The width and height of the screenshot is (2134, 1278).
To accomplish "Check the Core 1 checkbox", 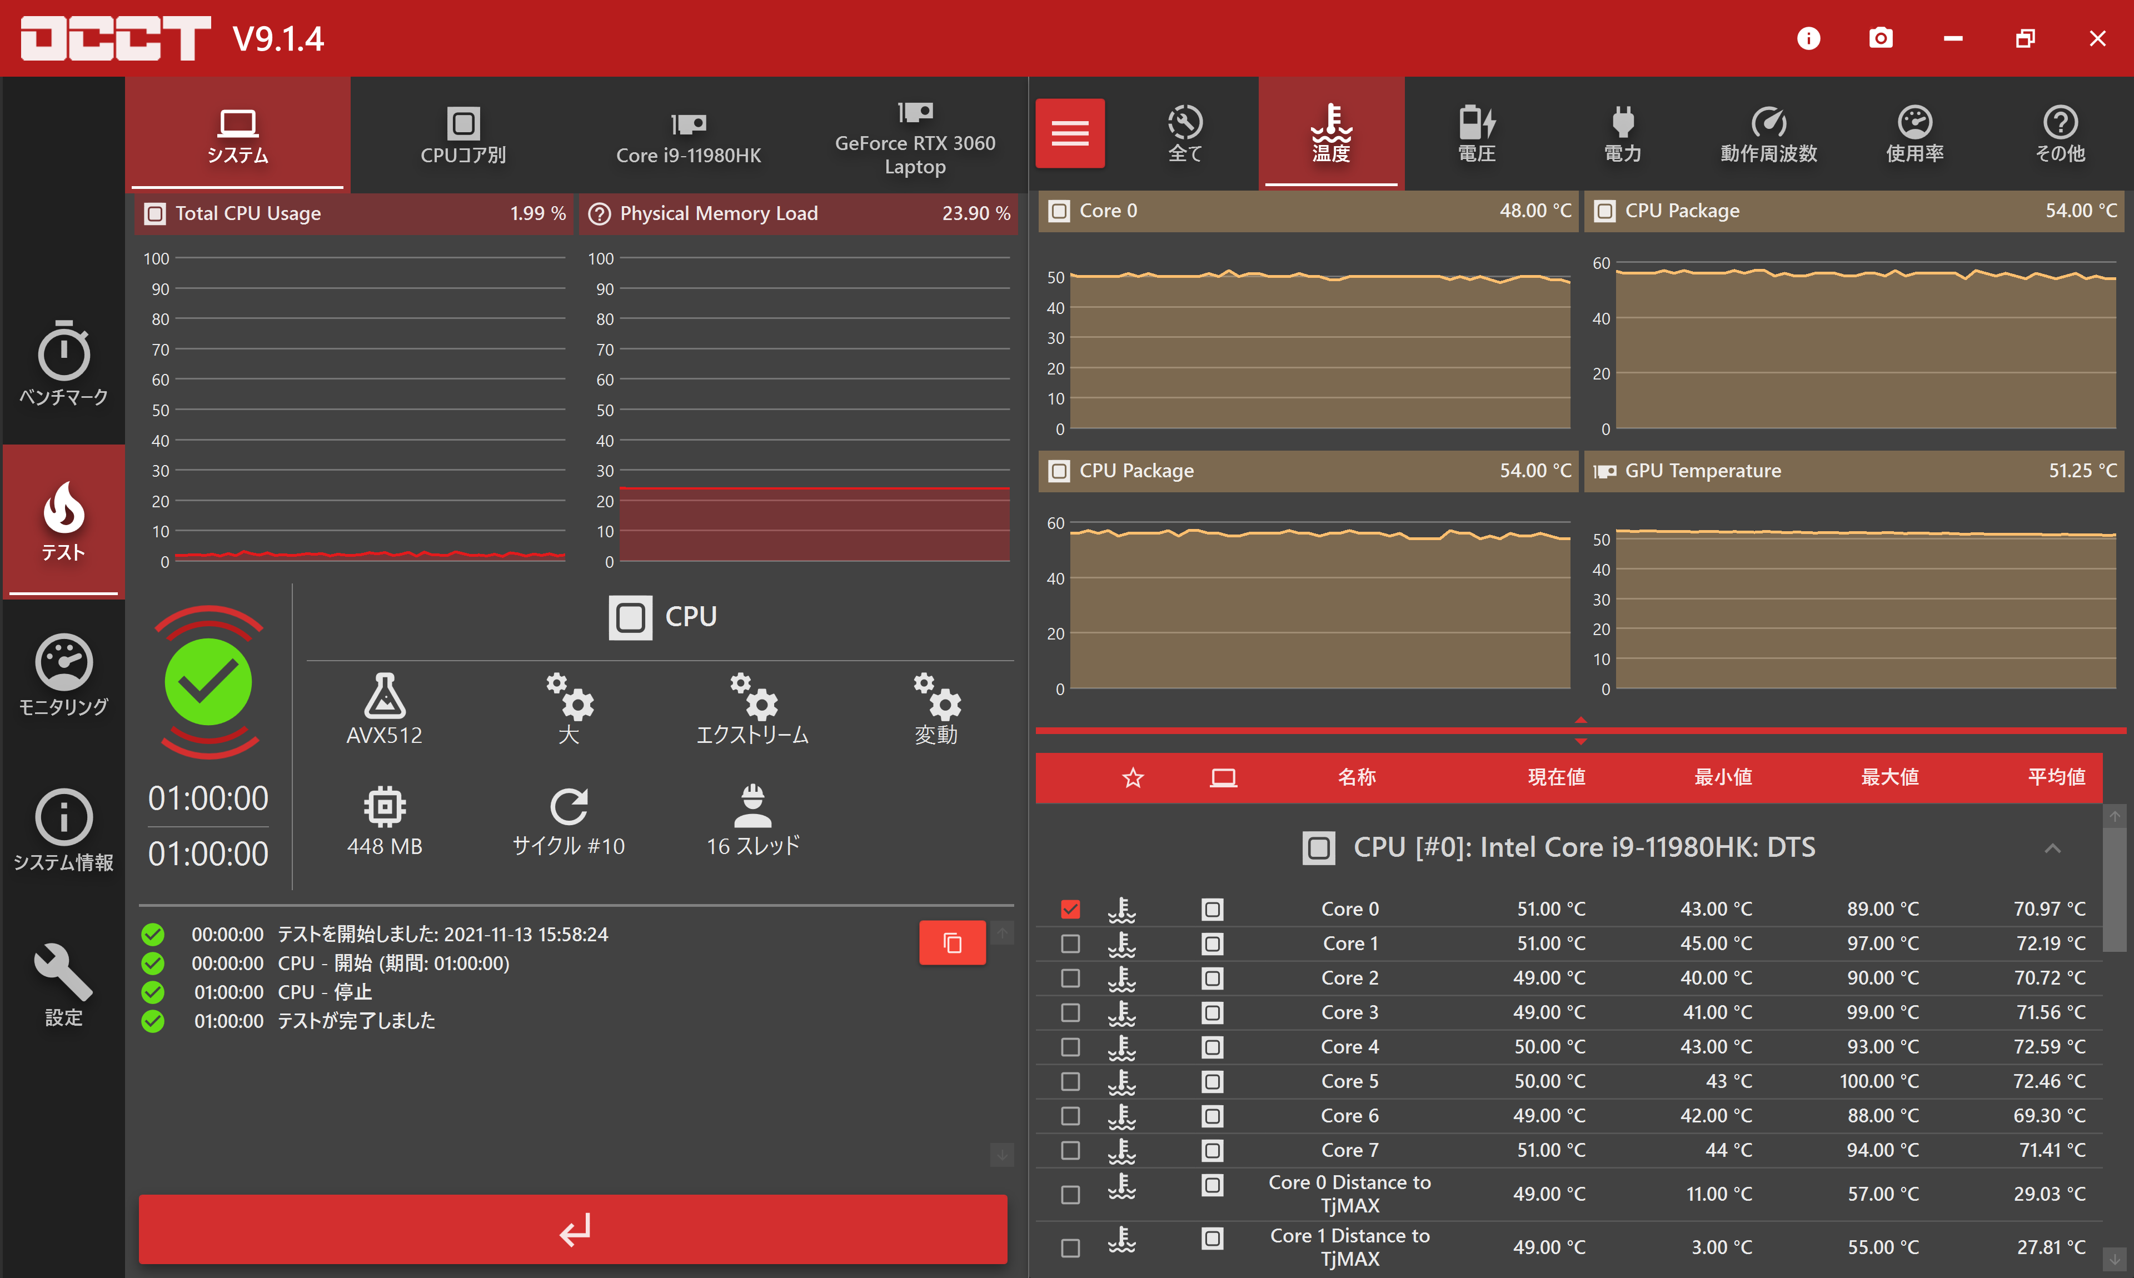I will tap(1070, 944).
